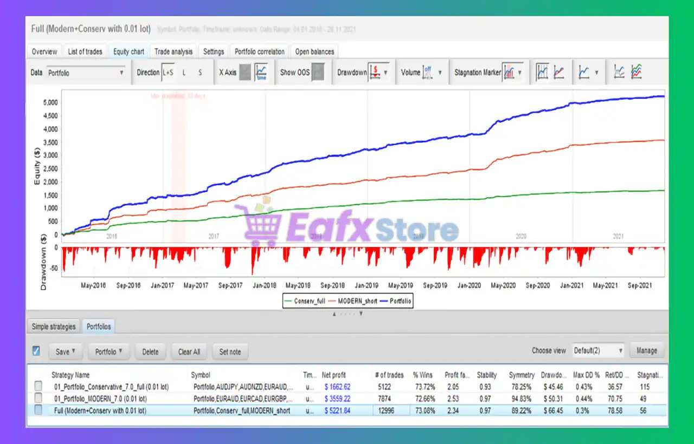Click the Volume off icon

[x=427, y=72]
